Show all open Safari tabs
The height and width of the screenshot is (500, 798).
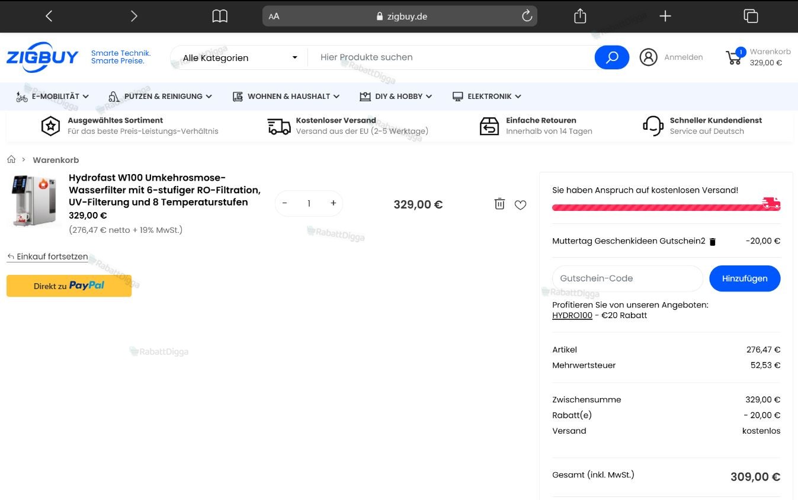751,16
